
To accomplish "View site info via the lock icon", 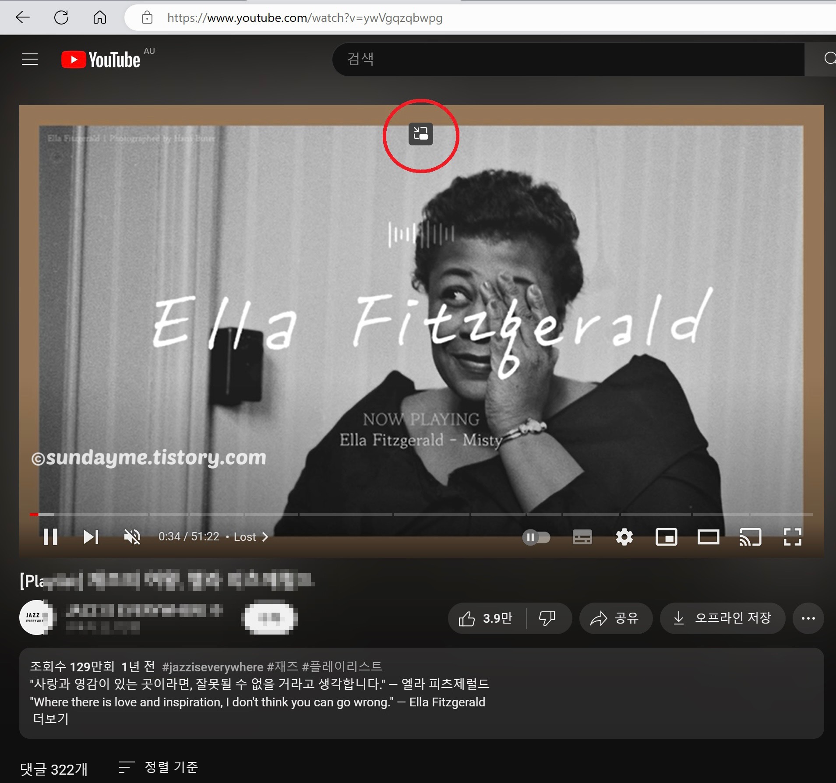I will point(147,18).
